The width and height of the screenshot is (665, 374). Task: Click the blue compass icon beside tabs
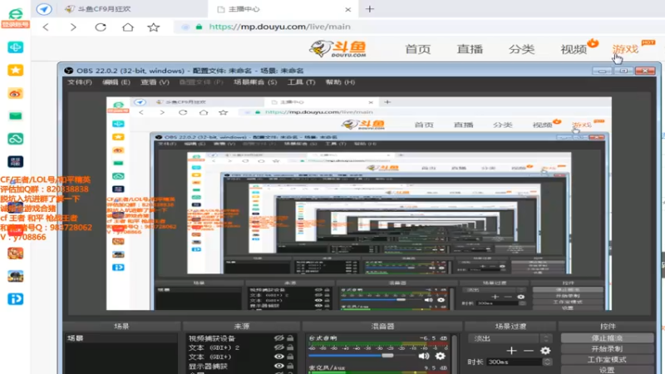[44, 9]
